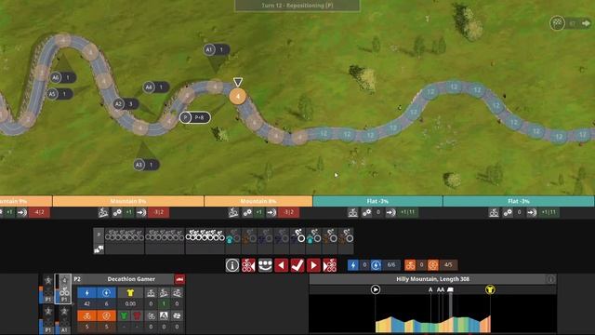Click the flags icon below P label
Image resolution: width=595 pixels, height=335 pixels.
point(99,249)
